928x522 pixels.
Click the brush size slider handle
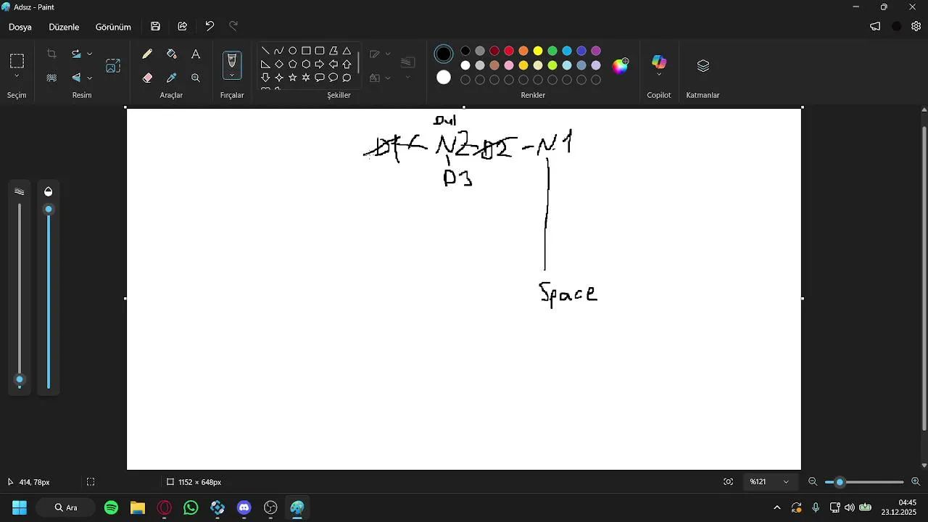(20, 380)
